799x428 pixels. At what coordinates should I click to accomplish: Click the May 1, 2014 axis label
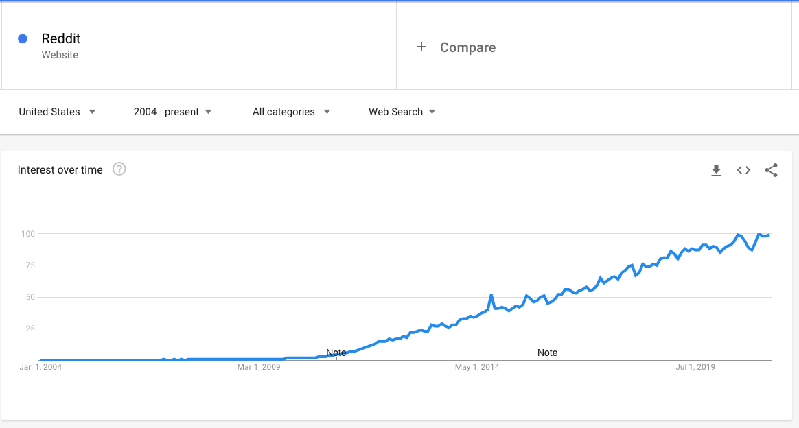pyautogui.click(x=477, y=367)
